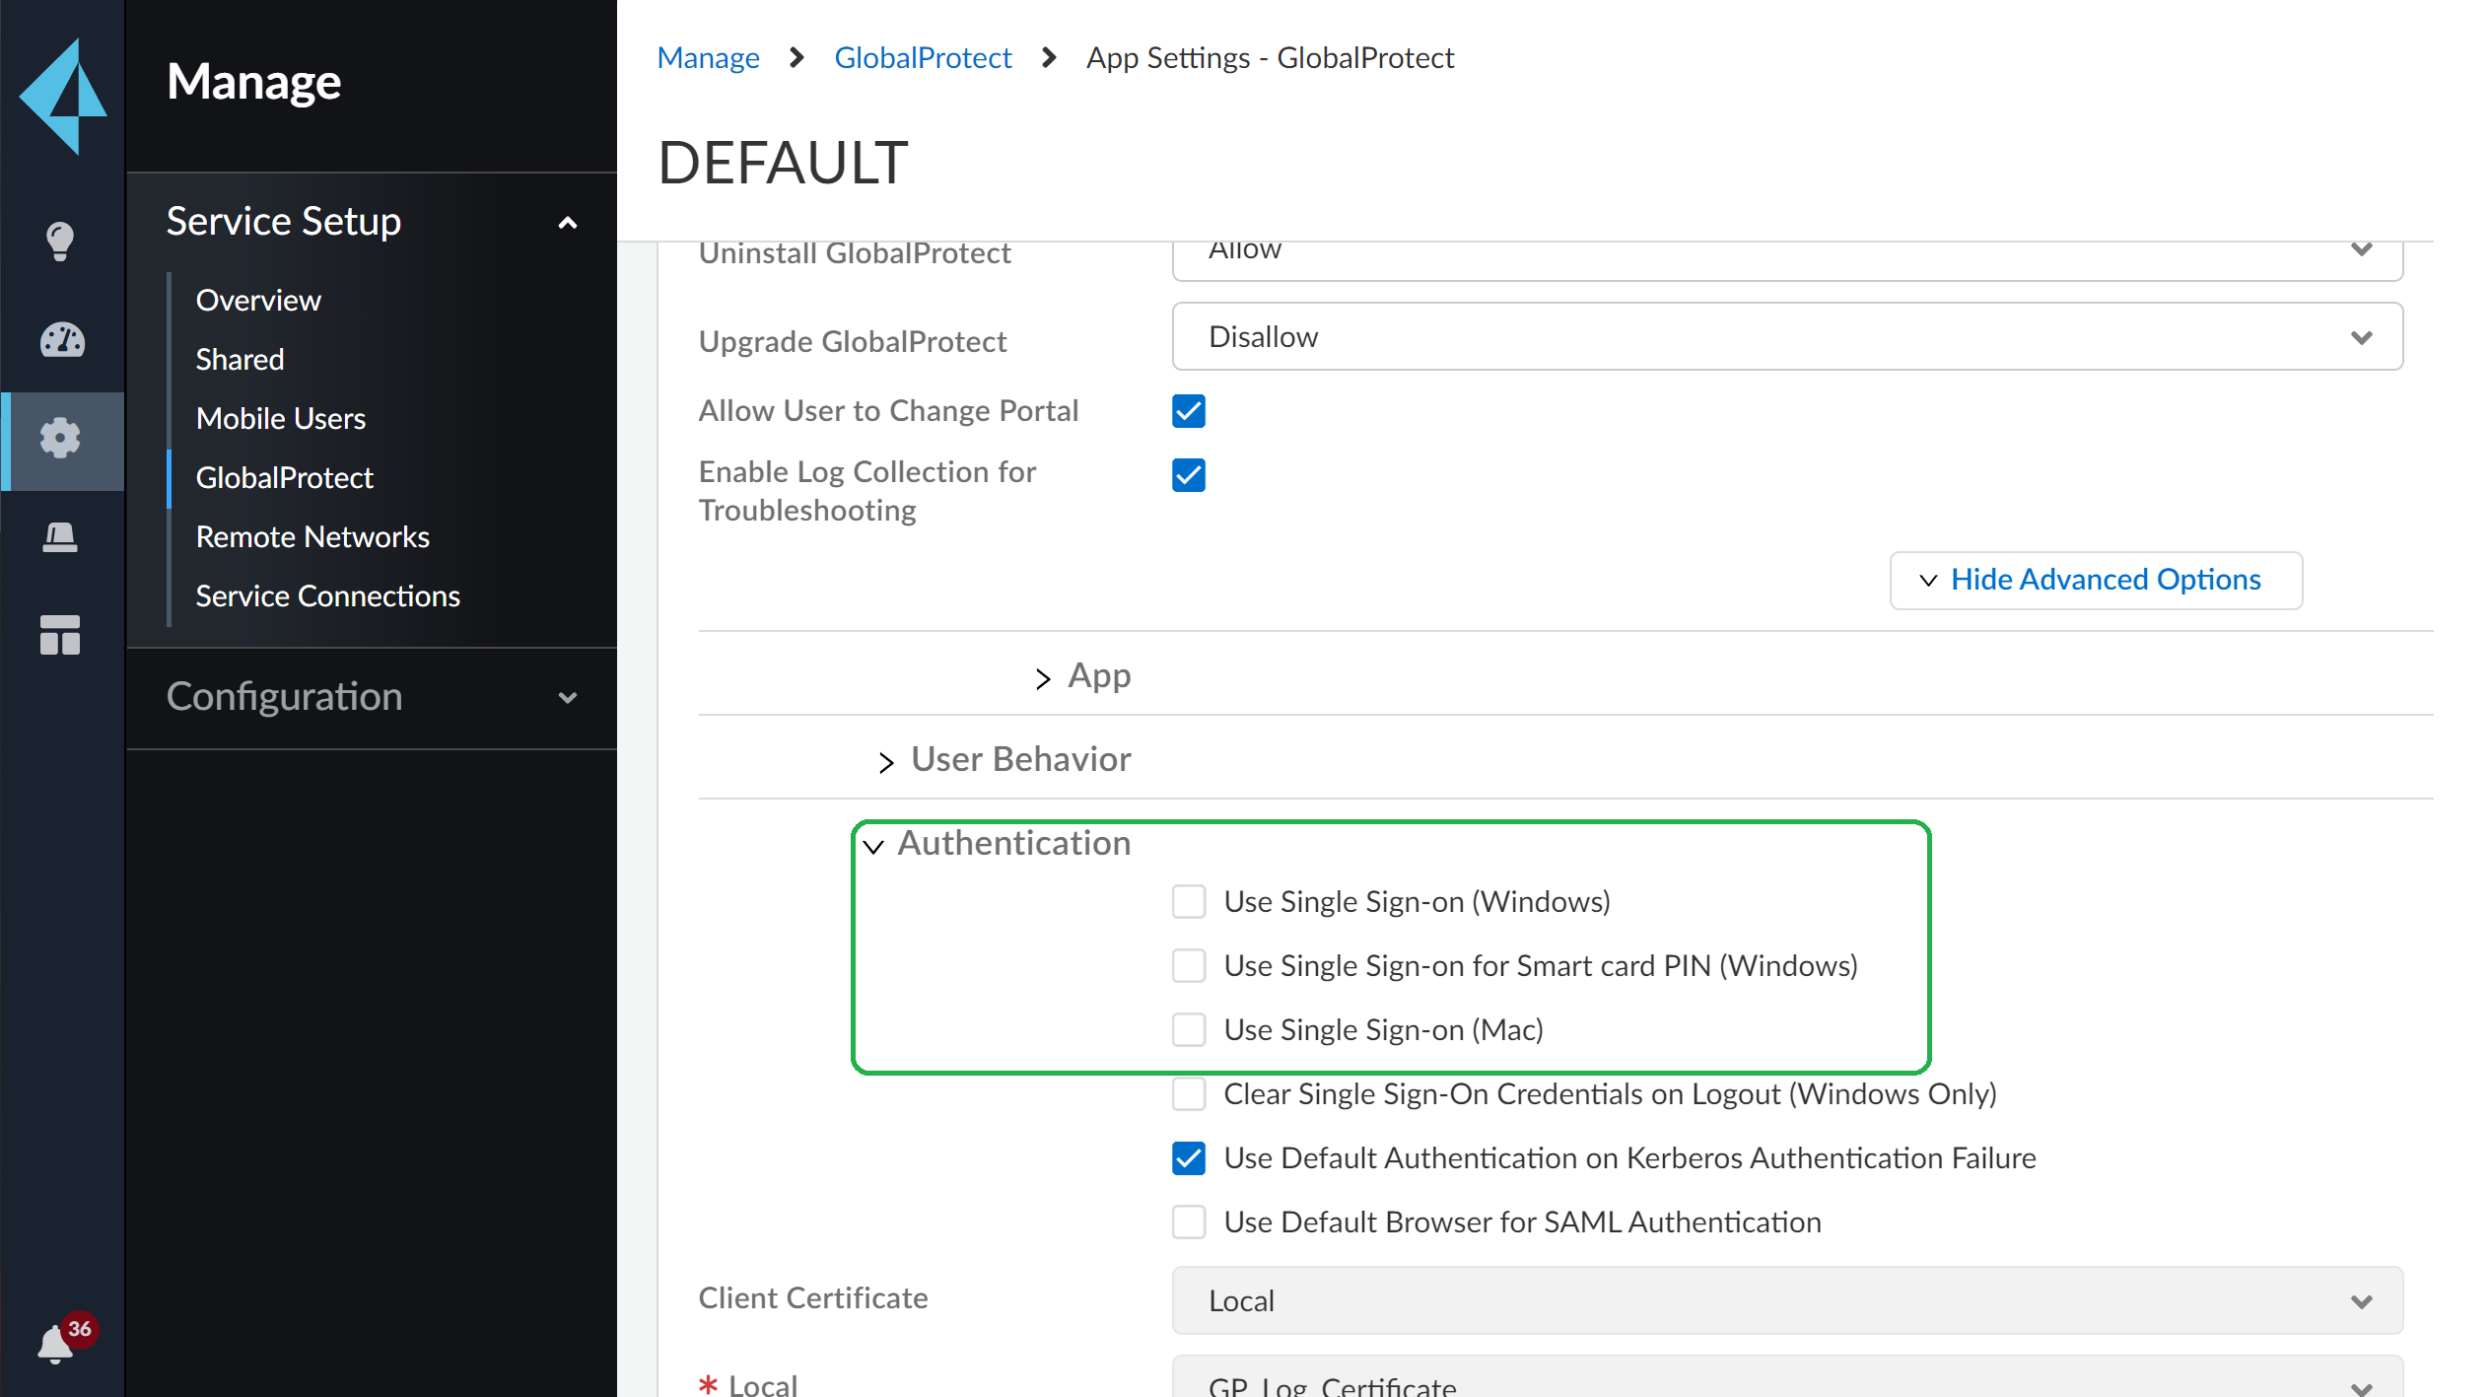Click Hide Advanced Options
Image resolution: width=2492 pixels, height=1397 pixels.
coord(2095,580)
